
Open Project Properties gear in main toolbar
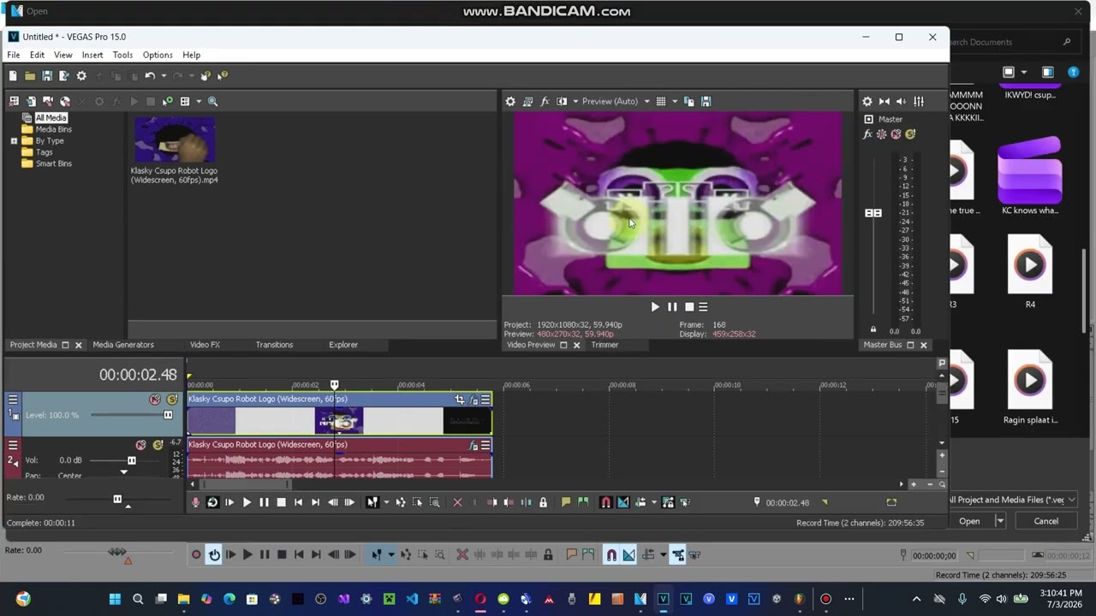tap(81, 76)
